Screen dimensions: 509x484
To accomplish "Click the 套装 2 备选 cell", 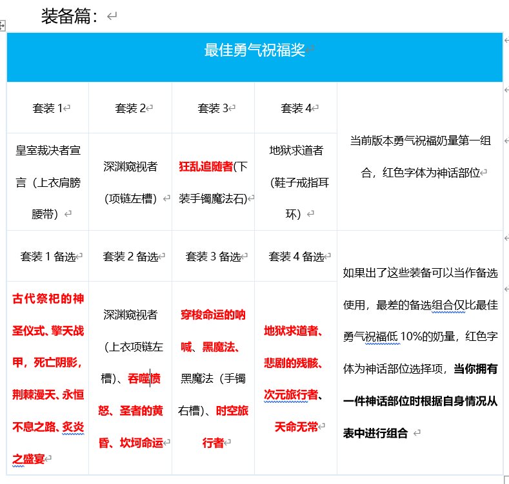I will tap(130, 257).
